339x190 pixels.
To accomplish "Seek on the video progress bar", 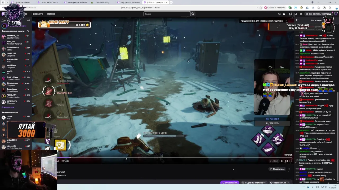I will coord(175,158).
